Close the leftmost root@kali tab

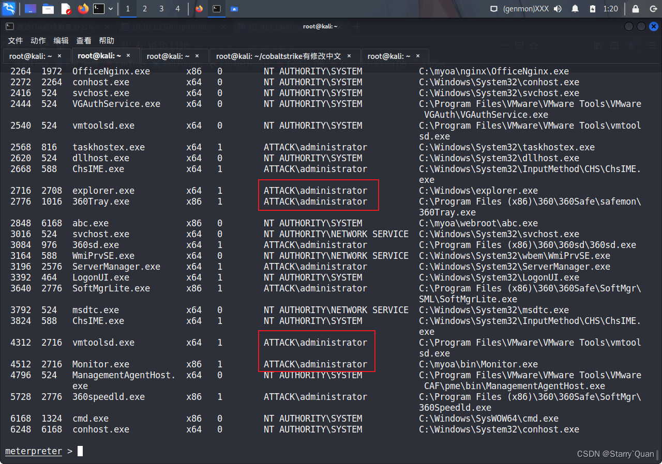(59, 56)
